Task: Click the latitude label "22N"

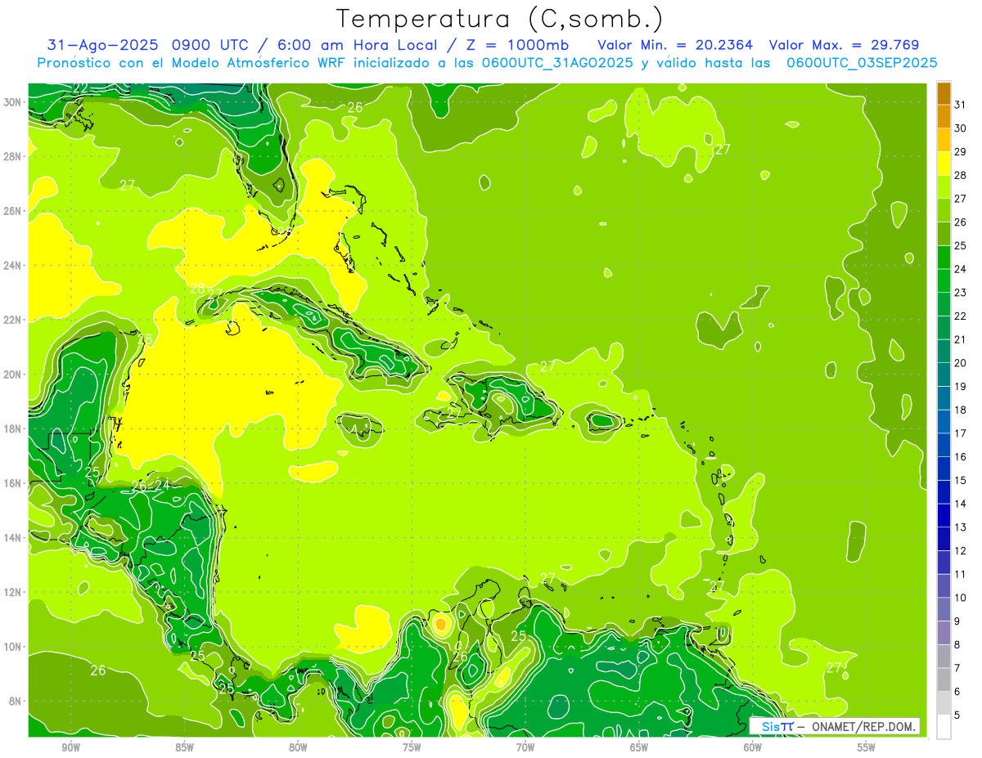Action: click(11, 320)
